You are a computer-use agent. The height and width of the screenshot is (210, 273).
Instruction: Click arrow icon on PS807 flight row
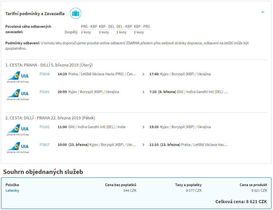click(x=144, y=145)
